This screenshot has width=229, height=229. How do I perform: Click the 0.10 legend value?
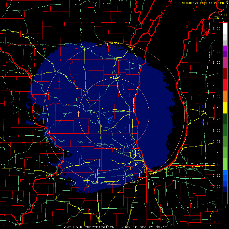tap(217, 176)
